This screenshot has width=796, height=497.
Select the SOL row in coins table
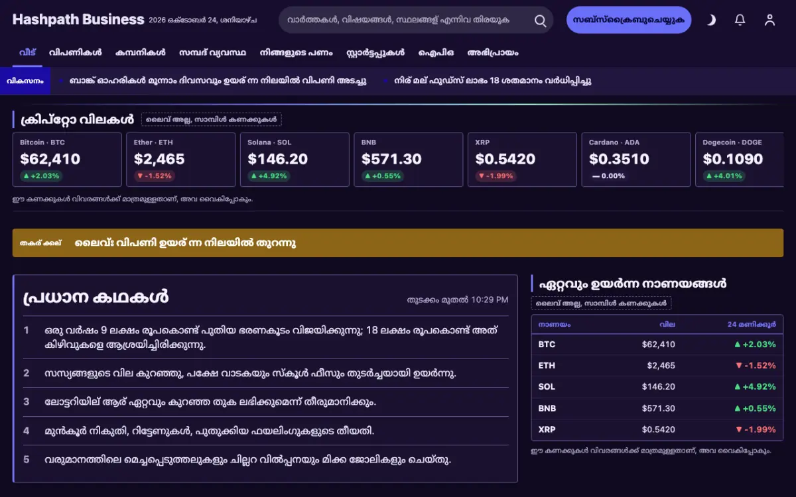pos(657,387)
